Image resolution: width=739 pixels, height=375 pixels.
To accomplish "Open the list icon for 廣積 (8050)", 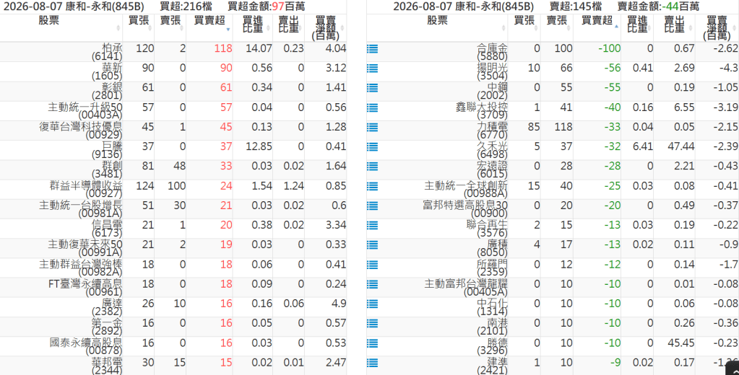I will click(x=372, y=245).
